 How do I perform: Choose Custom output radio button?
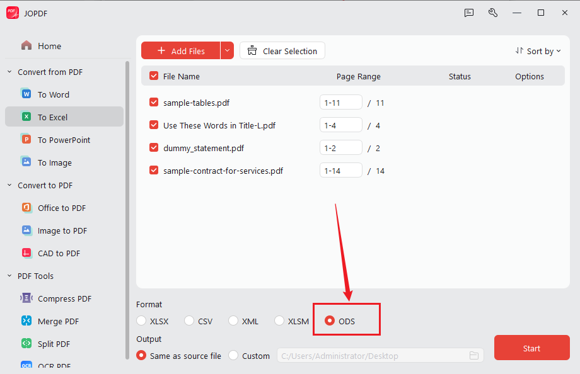click(x=233, y=355)
